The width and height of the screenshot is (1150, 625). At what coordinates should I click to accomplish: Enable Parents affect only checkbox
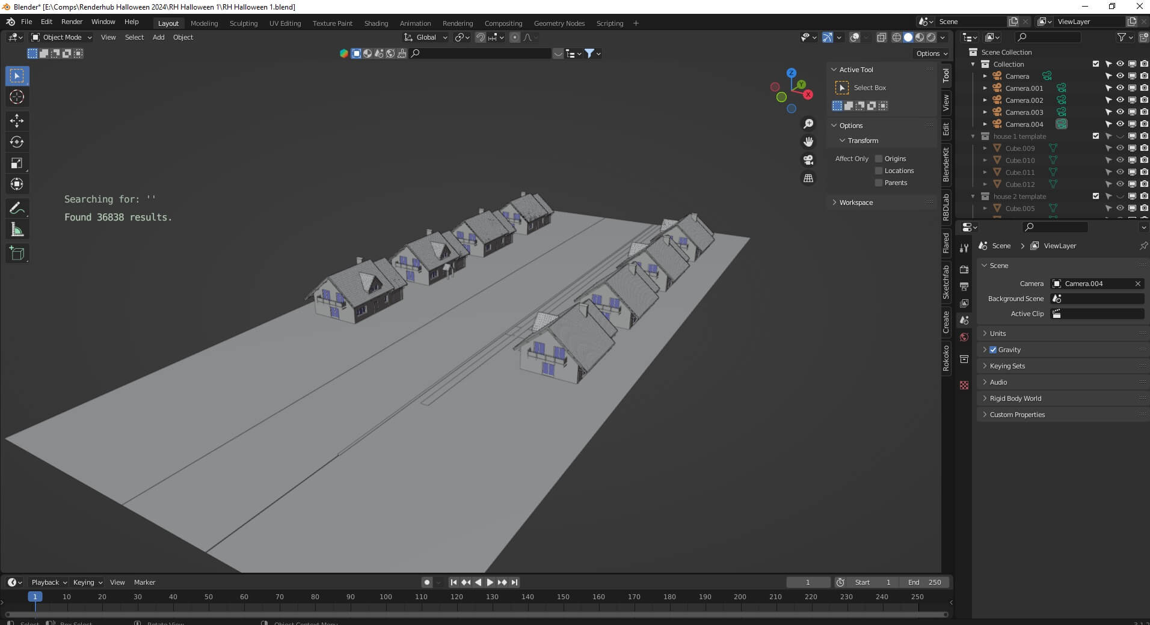[879, 183]
